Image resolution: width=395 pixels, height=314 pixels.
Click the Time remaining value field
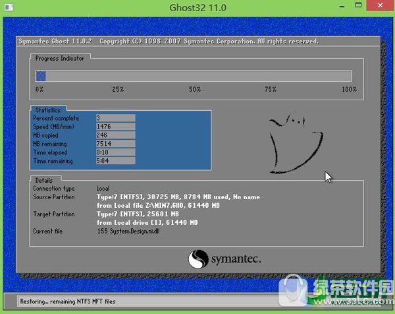tap(115, 160)
